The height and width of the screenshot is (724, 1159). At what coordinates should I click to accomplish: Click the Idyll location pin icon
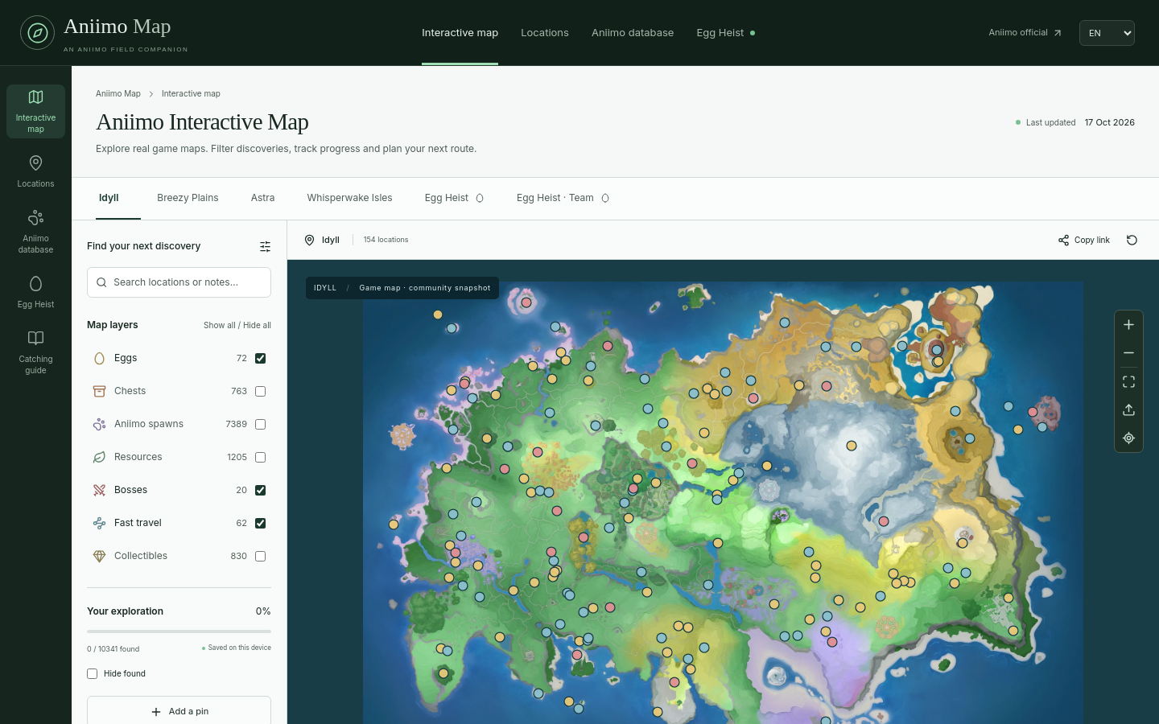[309, 240]
